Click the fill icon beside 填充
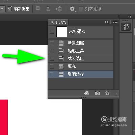The height and width of the screenshot is (135, 135). pyautogui.click(x=61, y=66)
